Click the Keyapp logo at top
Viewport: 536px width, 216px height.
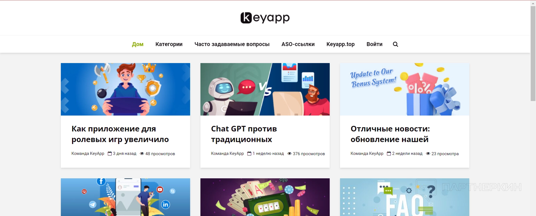tap(265, 18)
